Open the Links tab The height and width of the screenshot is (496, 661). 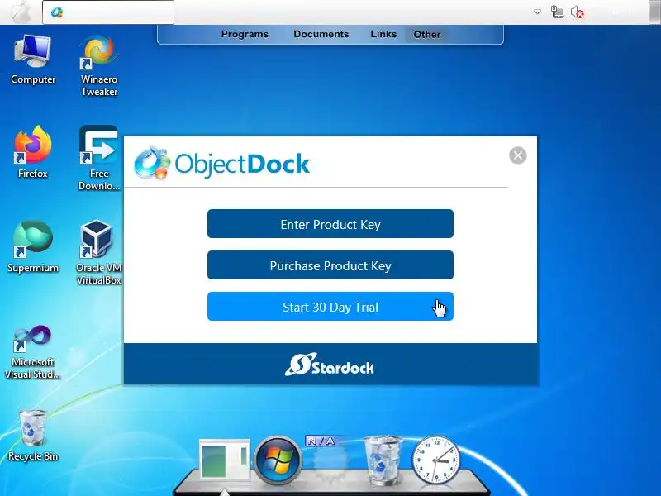pyautogui.click(x=383, y=34)
